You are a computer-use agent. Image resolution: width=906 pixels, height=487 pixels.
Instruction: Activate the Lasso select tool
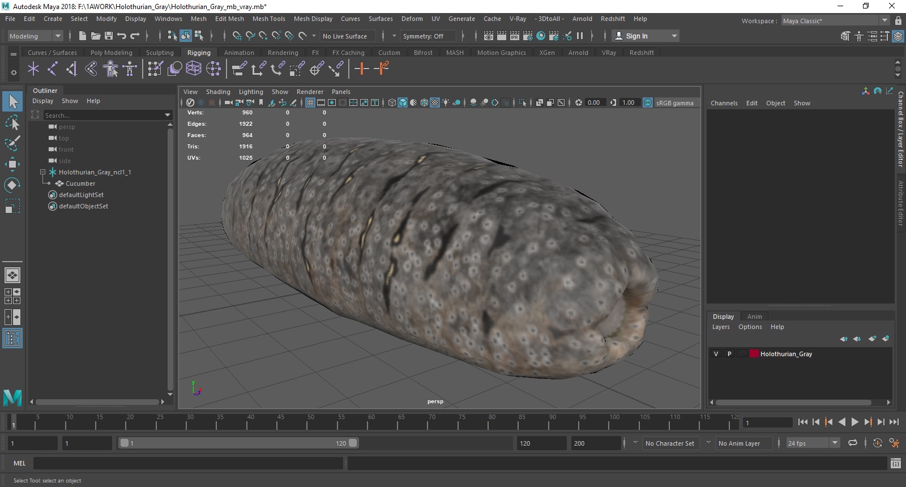coord(12,122)
